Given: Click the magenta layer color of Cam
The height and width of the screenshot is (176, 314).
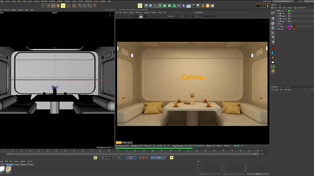Looking at the screenshot, I should 289,27.
